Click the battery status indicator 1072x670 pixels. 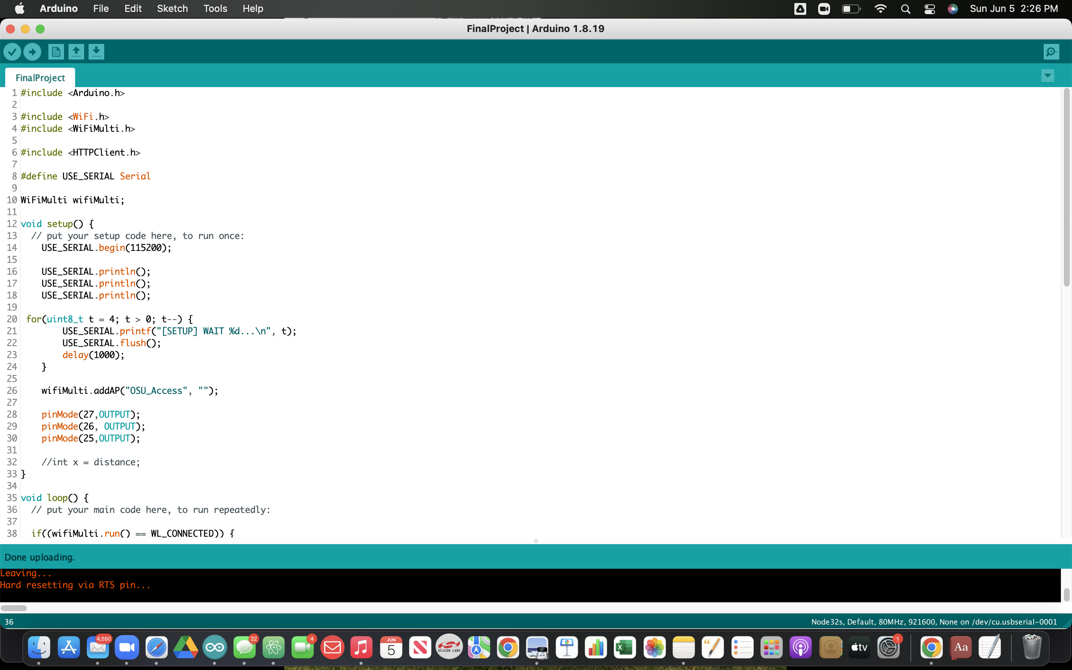(x=851, y=9)
